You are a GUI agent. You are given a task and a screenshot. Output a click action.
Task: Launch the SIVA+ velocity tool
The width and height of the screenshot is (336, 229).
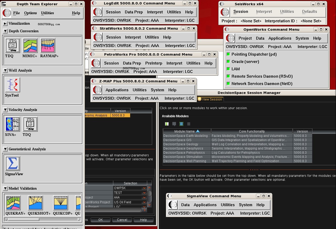tap(13, 124)
